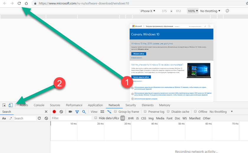Close the Search panel with X
248x153 pixels.
[46, 112]
